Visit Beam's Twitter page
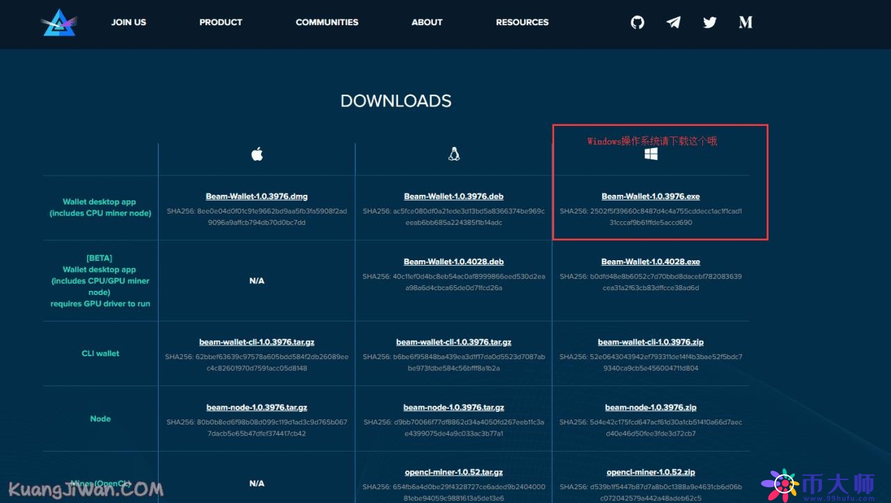Viewport: 891px width, 503px height. pos(709,22)
